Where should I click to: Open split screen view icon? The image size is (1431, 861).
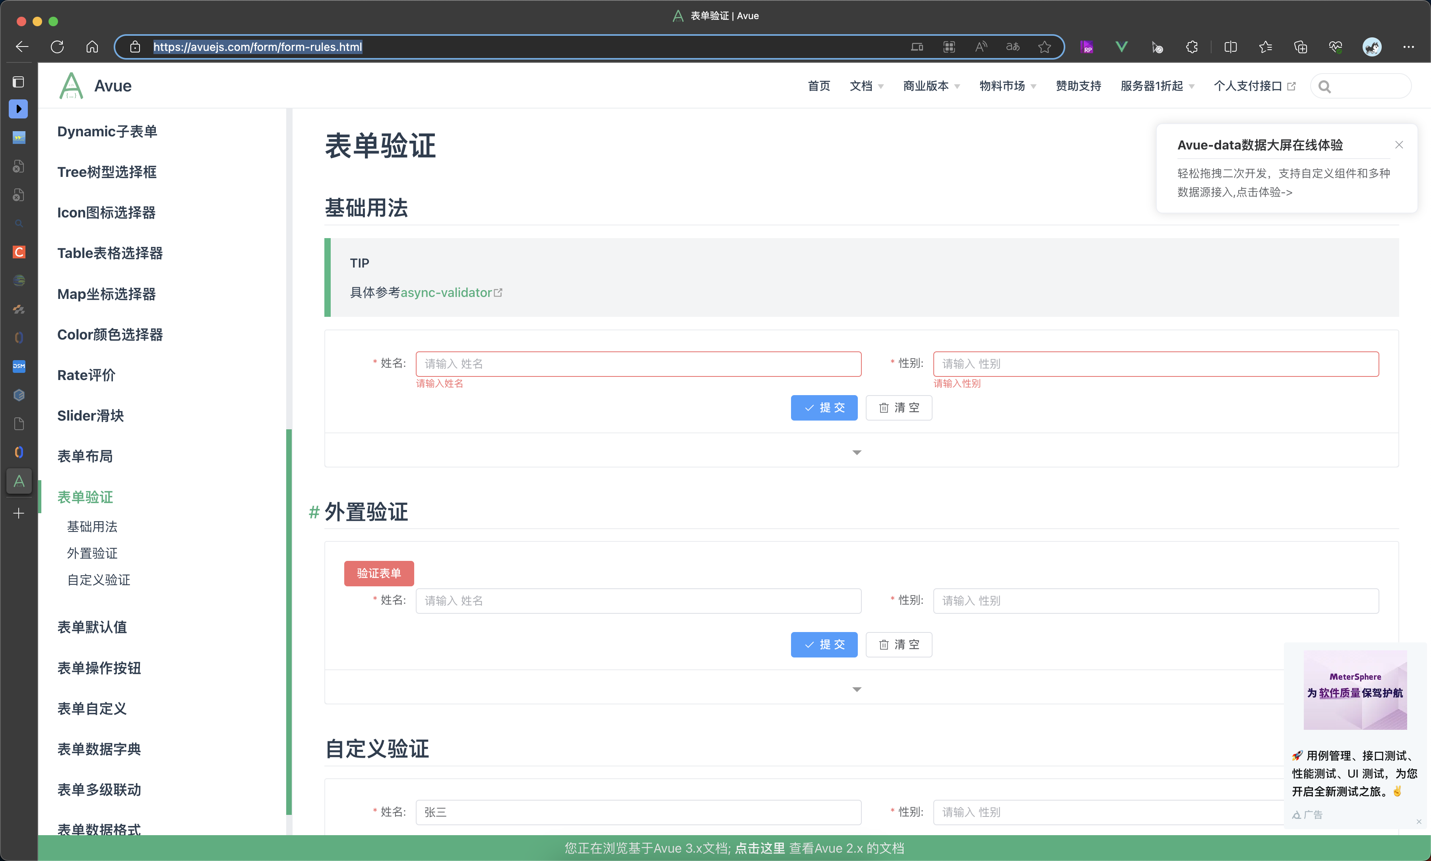(x=1230, y=47)
